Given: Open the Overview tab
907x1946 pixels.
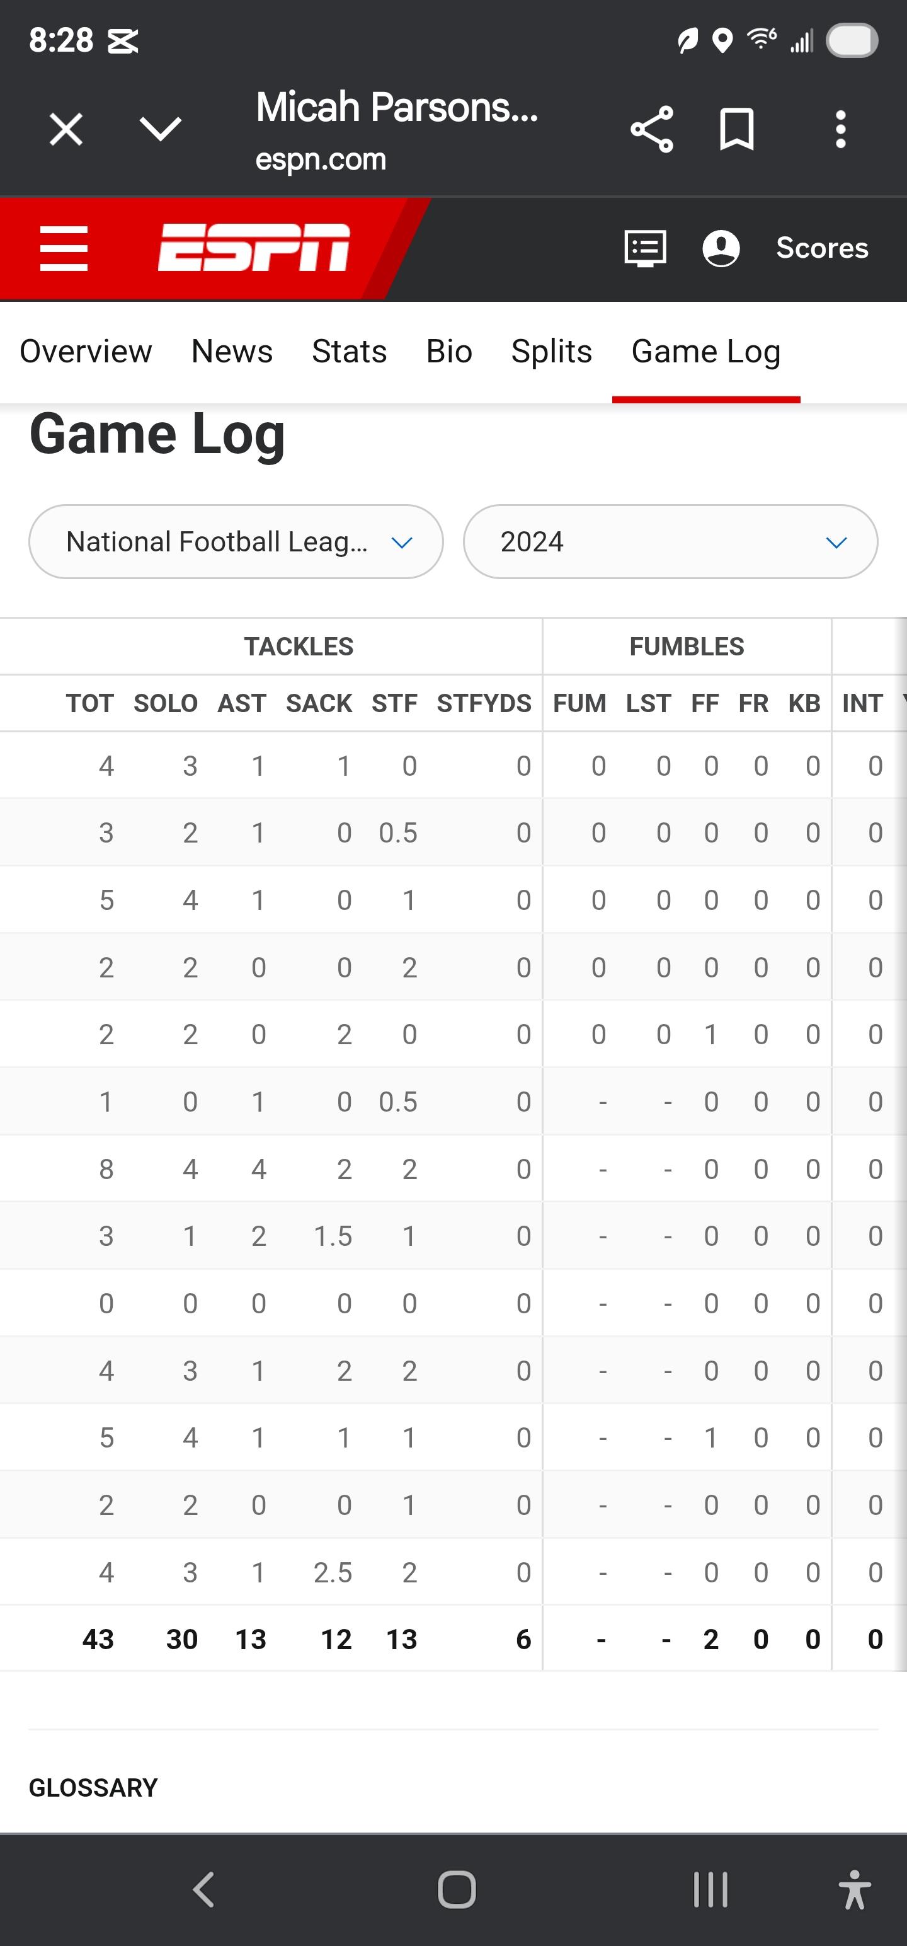Looking at the screenshot, I should click(x=85, y=351).
